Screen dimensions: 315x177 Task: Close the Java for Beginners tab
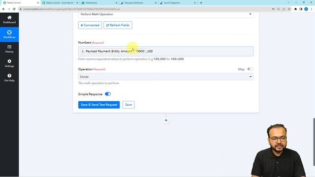pyautogui.click(x=195, y=3)
